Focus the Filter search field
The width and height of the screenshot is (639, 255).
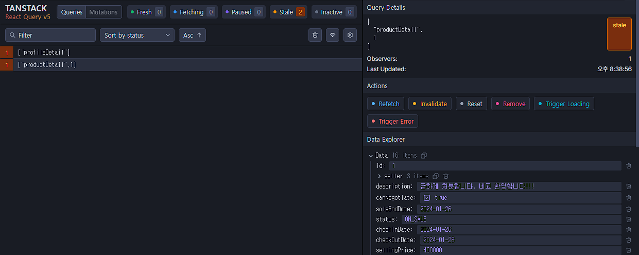click(x=50, y=35)
